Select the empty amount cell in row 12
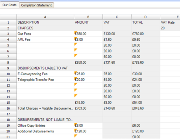180x139 pixels. pos(88,85)
